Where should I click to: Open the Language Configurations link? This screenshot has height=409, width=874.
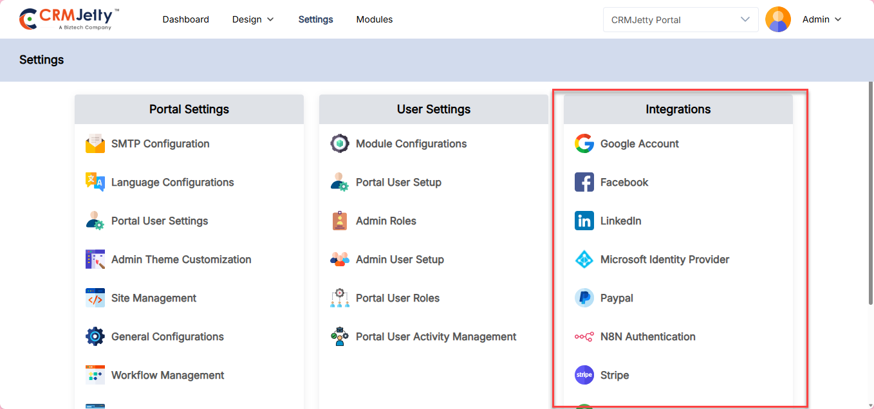(x=172, y=182)
